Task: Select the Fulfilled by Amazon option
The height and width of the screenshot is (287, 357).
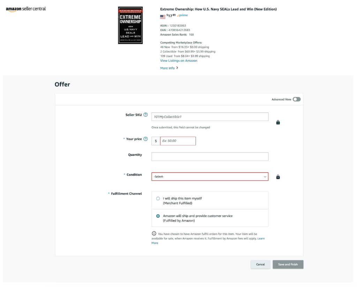Action: (x=158, y=216)
